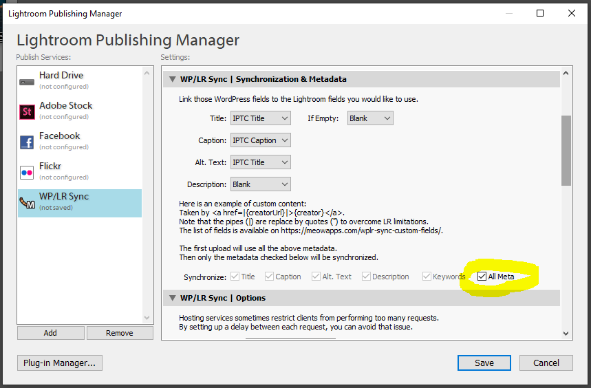591x388 pixels.
Task: Toggle the Caption synchronize checkbox
Action: pos(269,277)
